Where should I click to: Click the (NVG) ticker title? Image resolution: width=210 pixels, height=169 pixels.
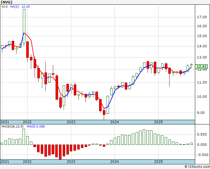6,2
